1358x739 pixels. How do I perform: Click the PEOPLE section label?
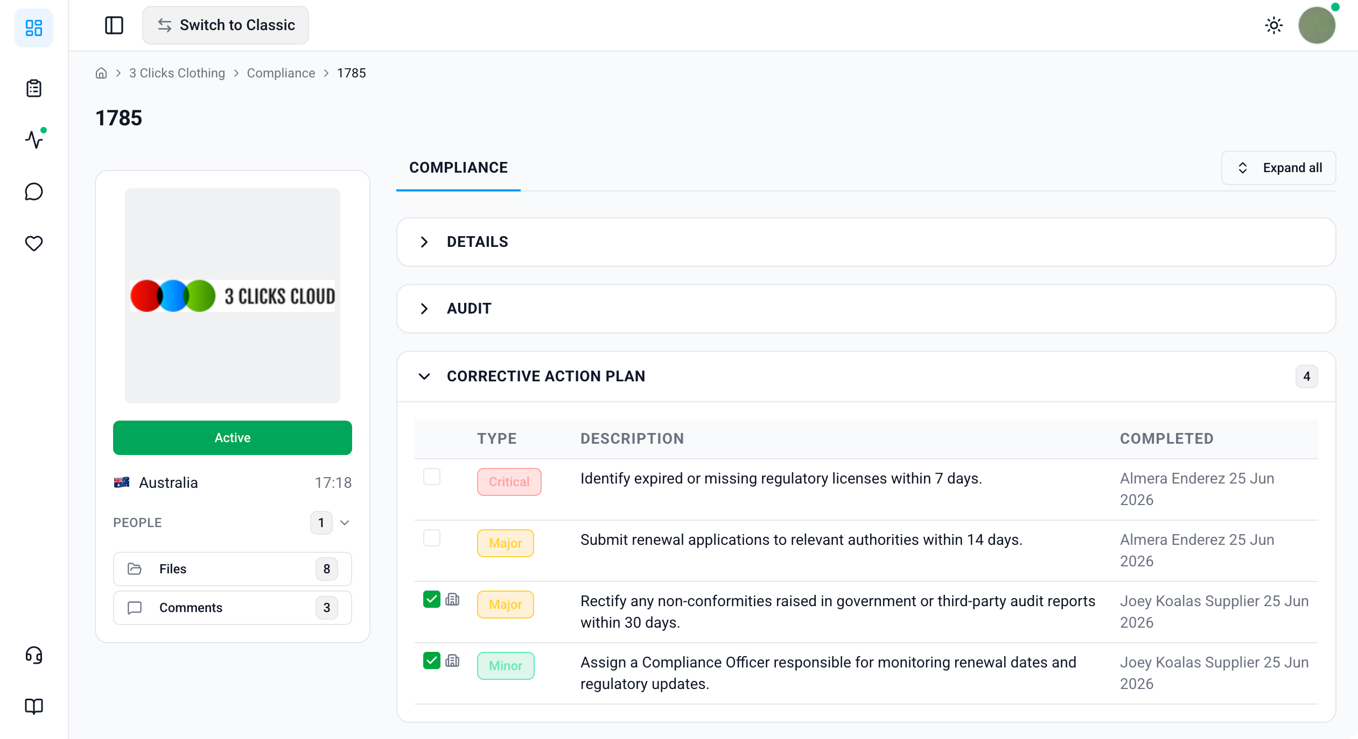click(137, 523)
